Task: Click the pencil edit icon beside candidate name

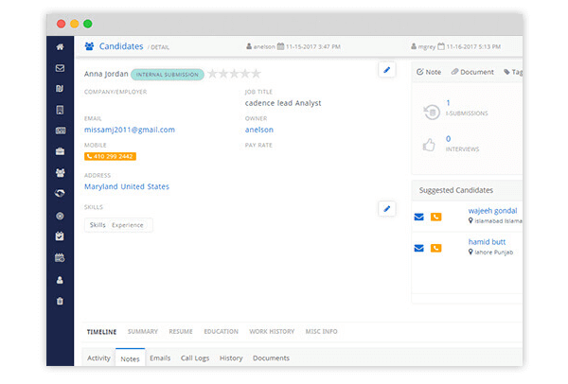Action: point(387,70)
